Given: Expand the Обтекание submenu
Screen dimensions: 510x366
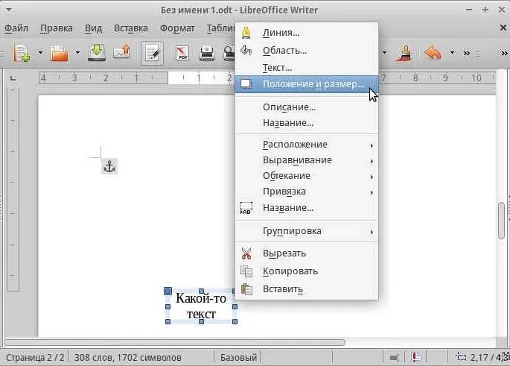Looking at the screenshot, I should (x=307, y=176).
